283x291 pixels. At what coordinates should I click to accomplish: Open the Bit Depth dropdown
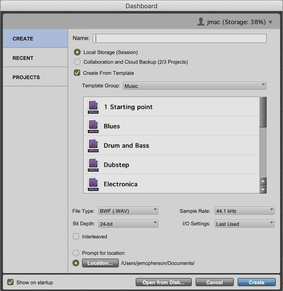[128, 224]
